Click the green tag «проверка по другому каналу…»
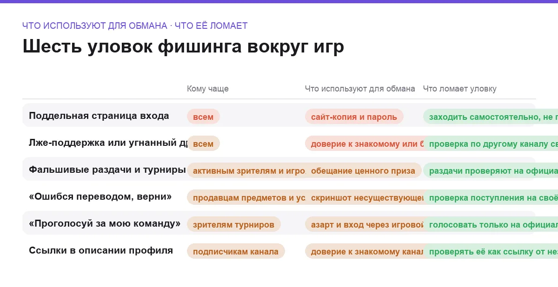Image resolution: width=558 pixels, height=287 pixels. point(491,143)
